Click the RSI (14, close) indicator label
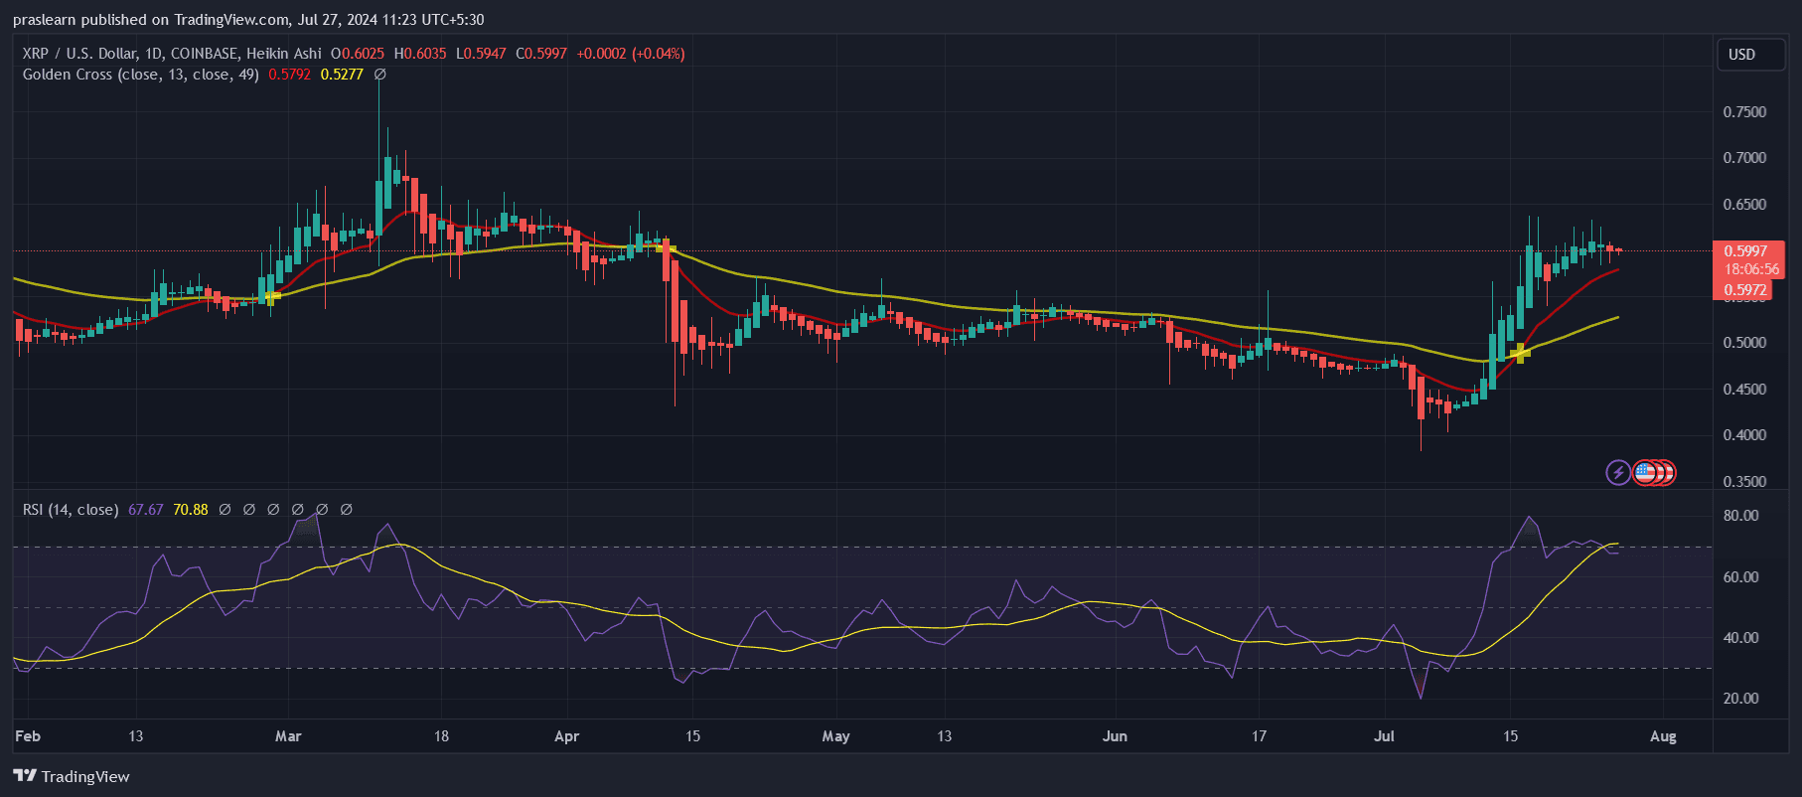Viewport: 1802px width, 797px height. point(71,510)
